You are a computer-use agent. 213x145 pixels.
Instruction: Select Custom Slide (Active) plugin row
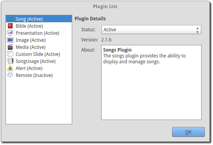pyautogui.click(x=39, y=54)
